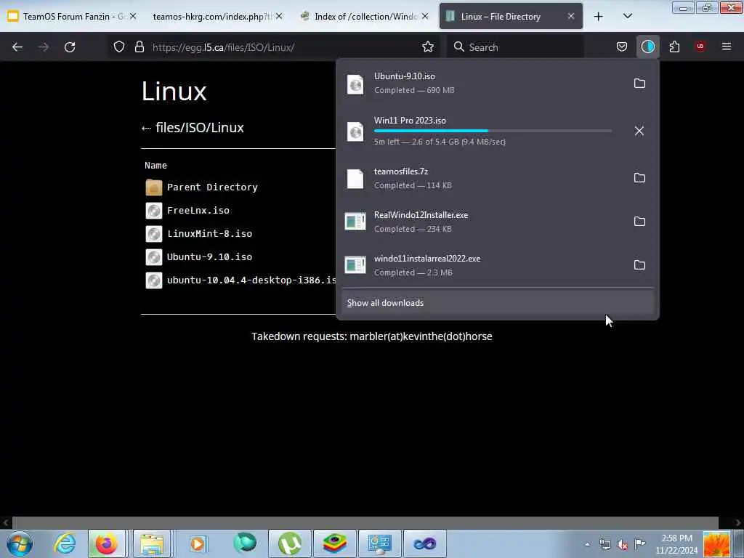Viewport: 744px width, 558px height.
Task: Open the Windows Start menu
Action: click(x=20, y=543)
